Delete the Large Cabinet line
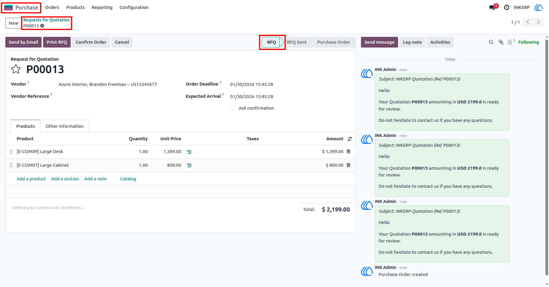This screenshot has height=287, width=549. pos(348,165)
